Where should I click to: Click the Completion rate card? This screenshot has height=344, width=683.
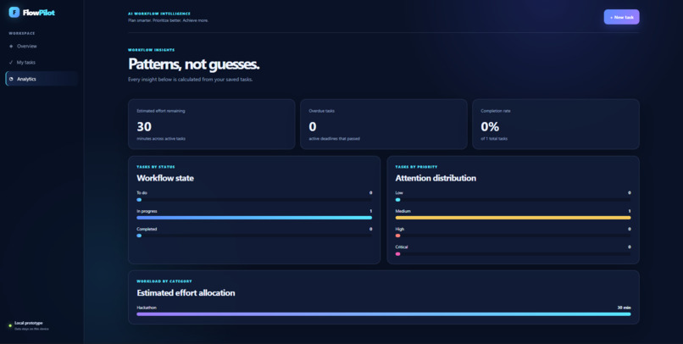coord(556,124)
